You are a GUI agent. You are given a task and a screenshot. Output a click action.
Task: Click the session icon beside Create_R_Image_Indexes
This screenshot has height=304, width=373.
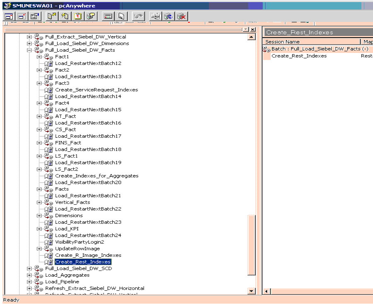click(x=49, y=255)
